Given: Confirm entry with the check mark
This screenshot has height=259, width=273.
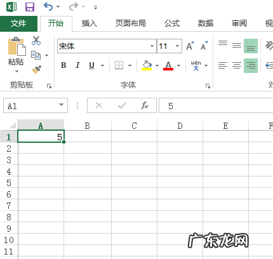Looking at the screenshot, I should pyautogui.click(x=122, y=105).
